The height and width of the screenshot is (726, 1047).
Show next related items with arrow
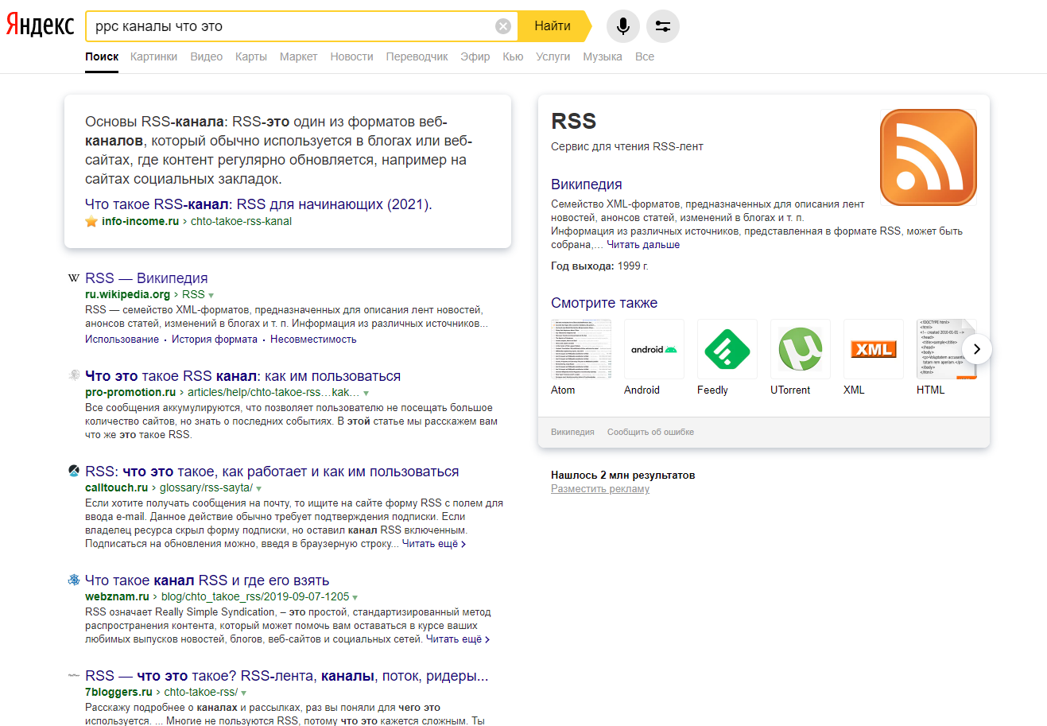click(977, 349)
